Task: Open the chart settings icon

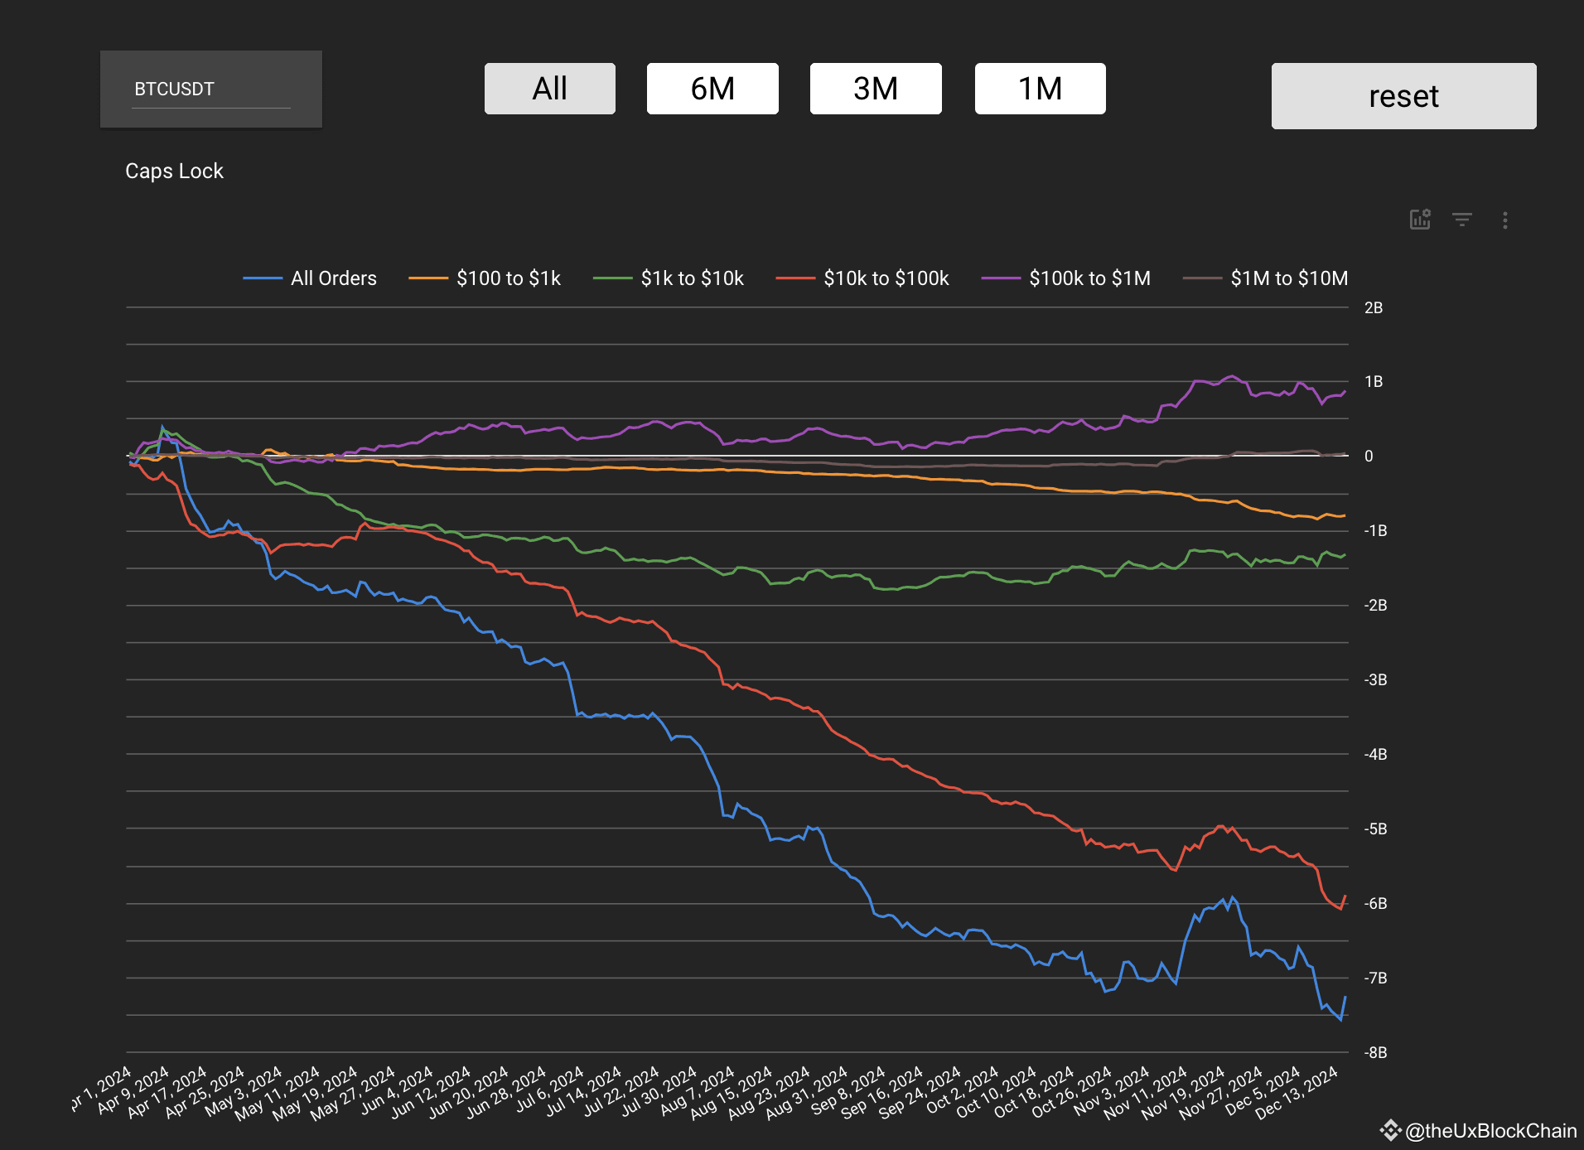Action: (x=1420, y=220)
